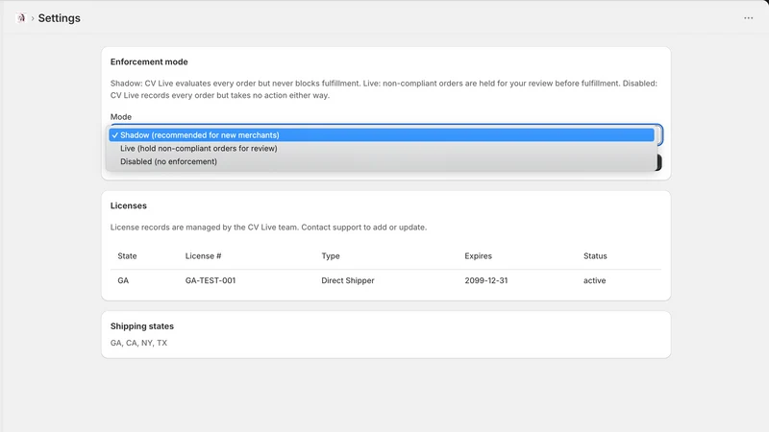Open the three-dot more actions menu
This screenshot has width=769, height=432.
pos(748,18)
